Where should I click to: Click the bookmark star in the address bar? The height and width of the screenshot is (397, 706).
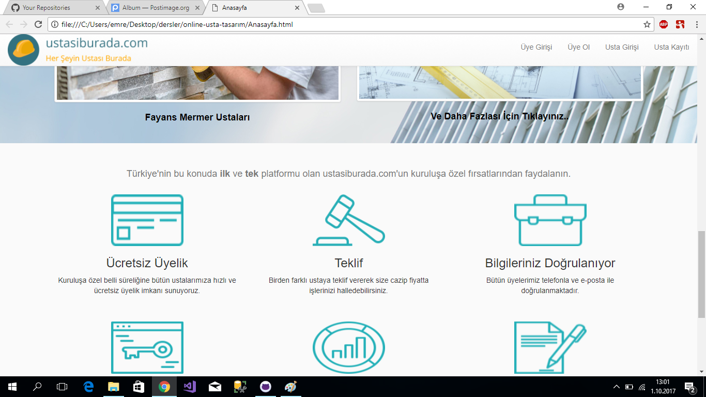[x=647, y=24]
